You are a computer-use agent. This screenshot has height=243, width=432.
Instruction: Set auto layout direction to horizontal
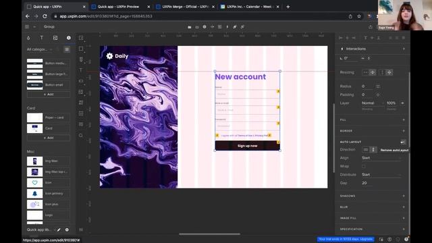[366, 150]
